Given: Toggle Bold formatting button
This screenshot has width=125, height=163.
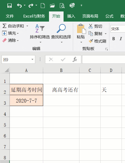Looking at the screenshot, I should tap(114, 39).
